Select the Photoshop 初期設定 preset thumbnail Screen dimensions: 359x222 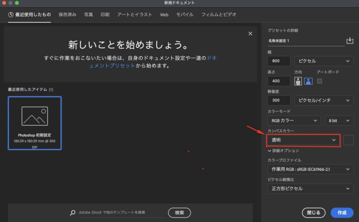pyautogui.click(x=35, y=123)
